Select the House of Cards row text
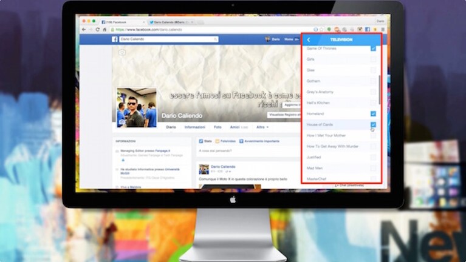 coord(320,124)
